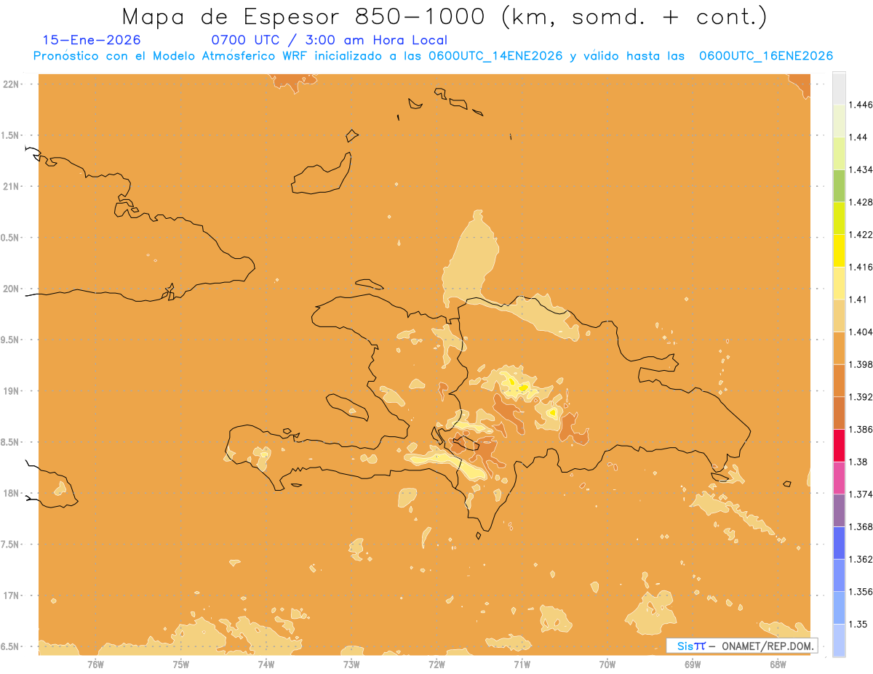Click the "76W" longitude axis label
873x674 pixels.
pos(95,664)
